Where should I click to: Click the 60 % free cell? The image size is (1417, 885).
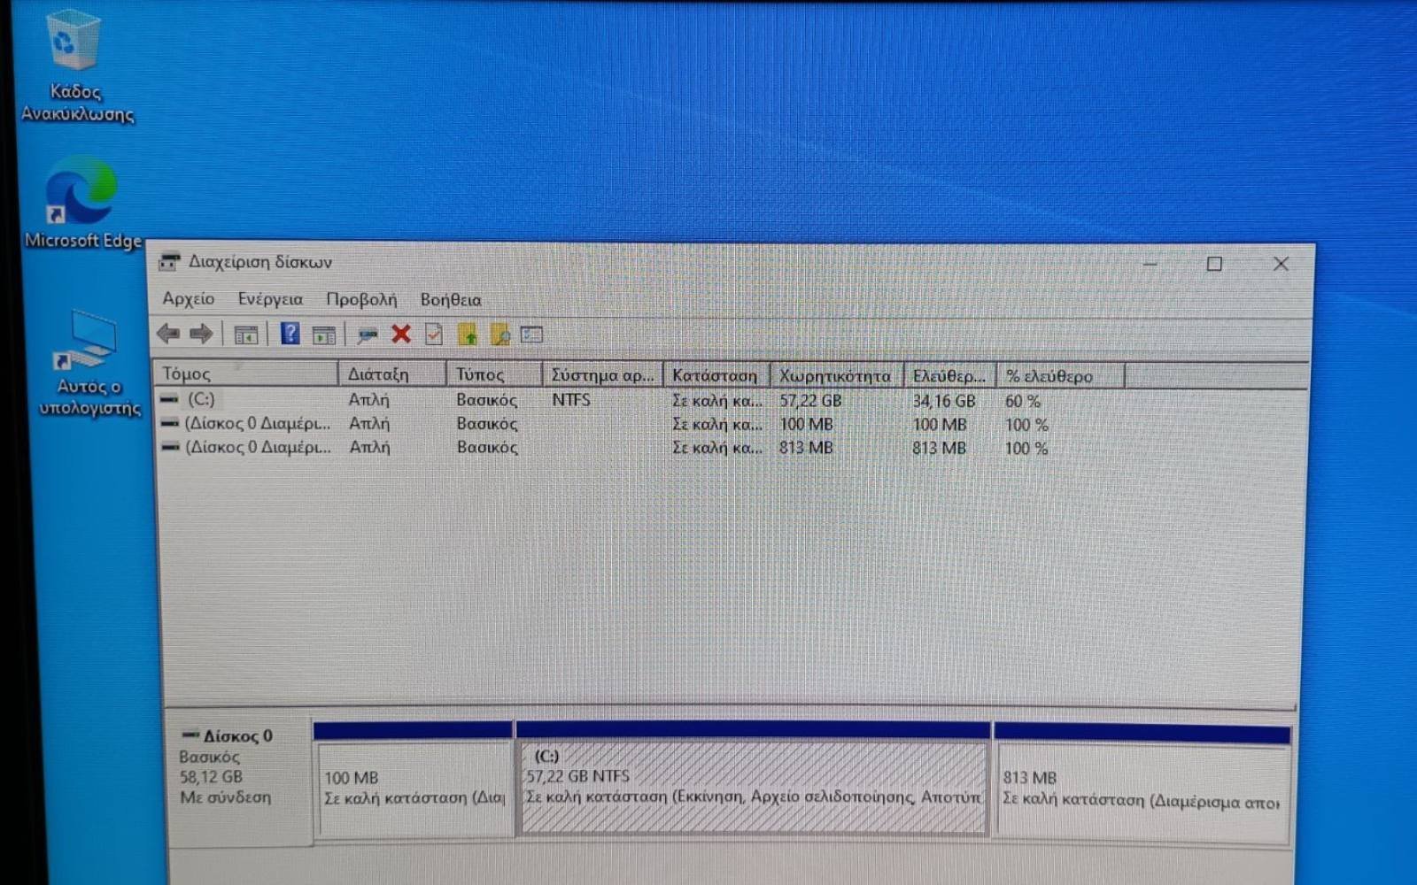point(1023,401)
